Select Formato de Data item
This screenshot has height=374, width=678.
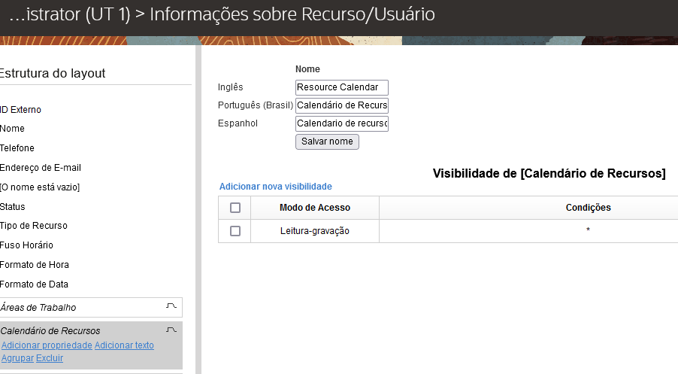(x=34, y=284)
